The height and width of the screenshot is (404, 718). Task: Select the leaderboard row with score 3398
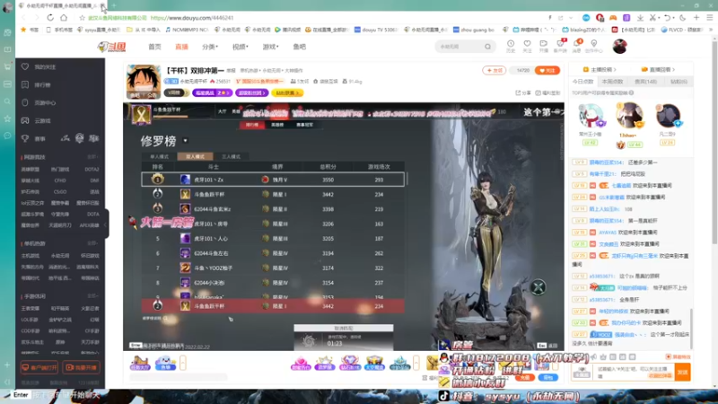273,209
